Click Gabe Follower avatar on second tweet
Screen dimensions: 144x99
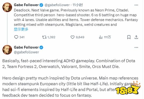pos(7,50)
